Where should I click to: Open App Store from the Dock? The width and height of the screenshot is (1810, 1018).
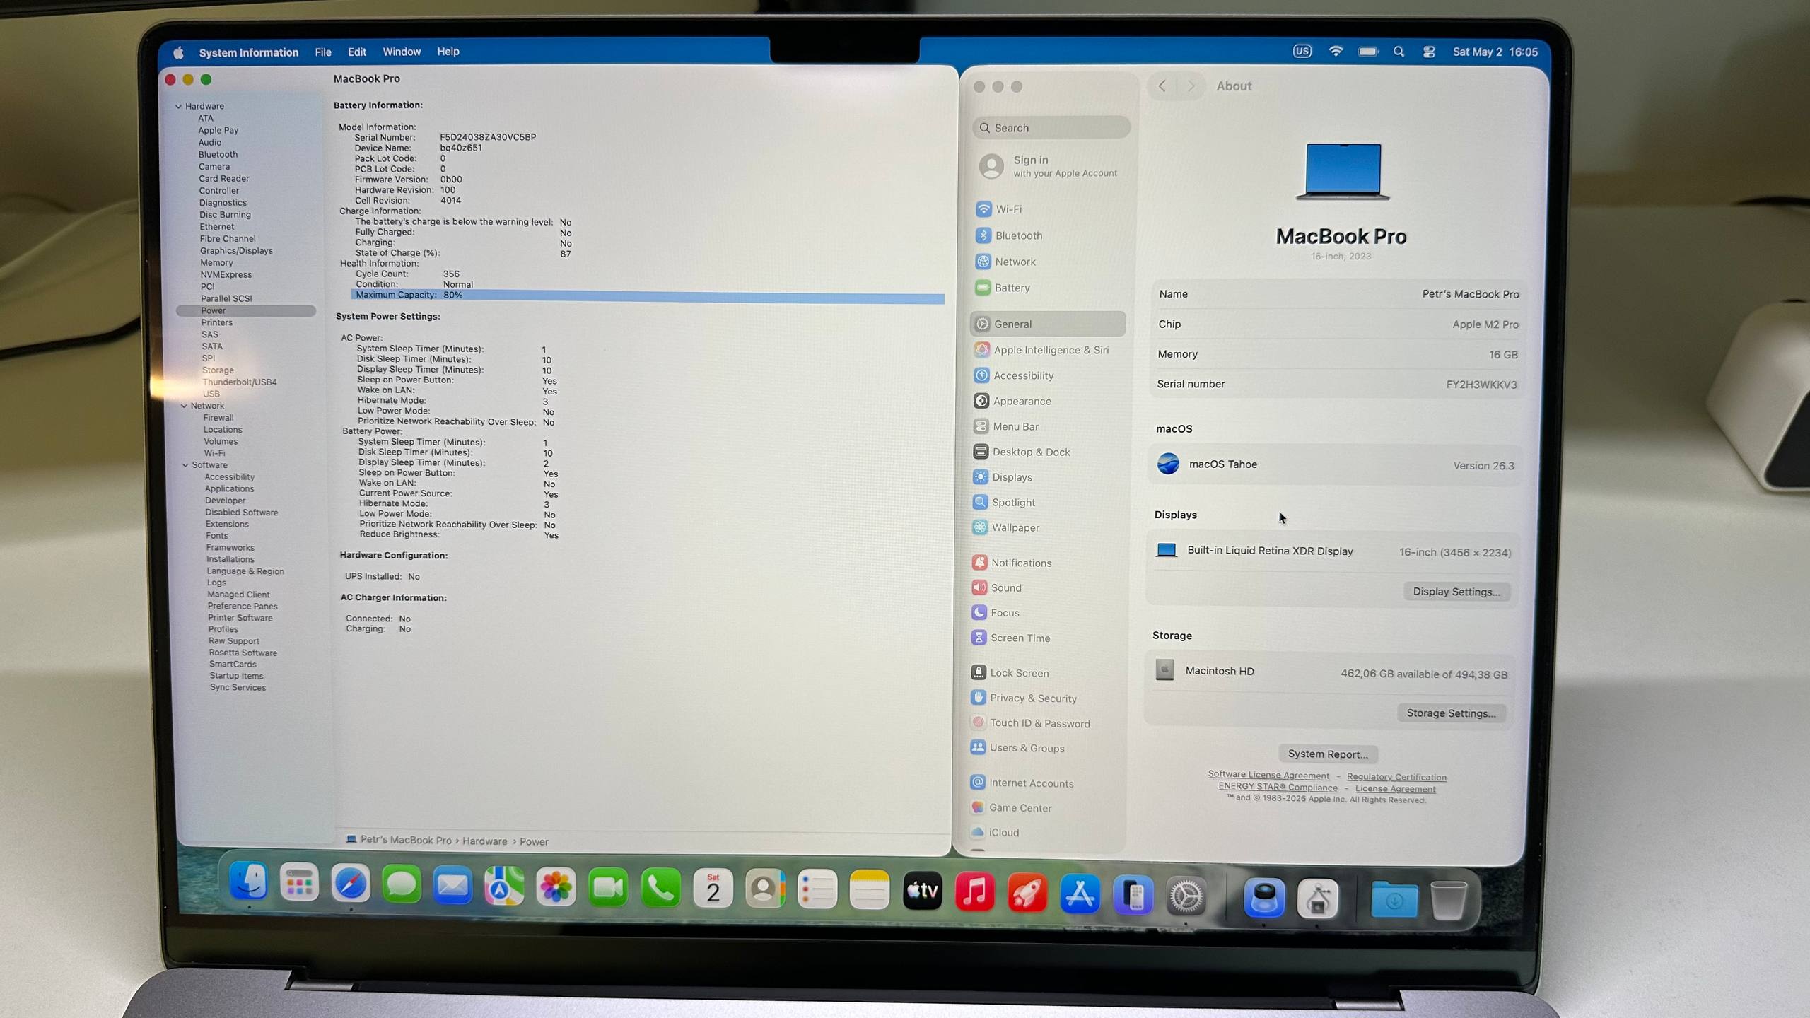(1080, 894)
